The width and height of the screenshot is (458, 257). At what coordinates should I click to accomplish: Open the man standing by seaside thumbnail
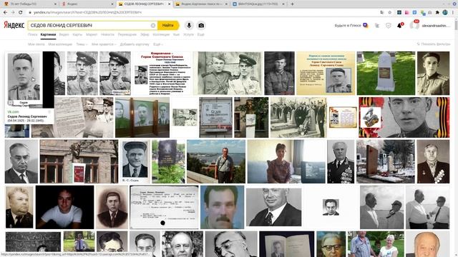pyautogui.click(x=216, y=161)
